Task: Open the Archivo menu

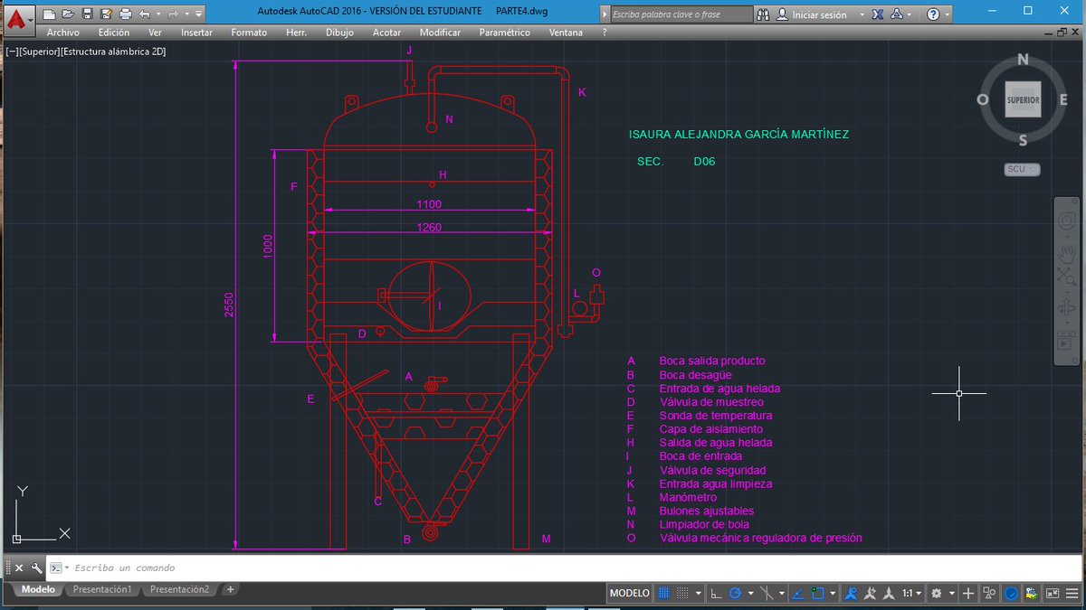Action: click(x=63, y=33)
